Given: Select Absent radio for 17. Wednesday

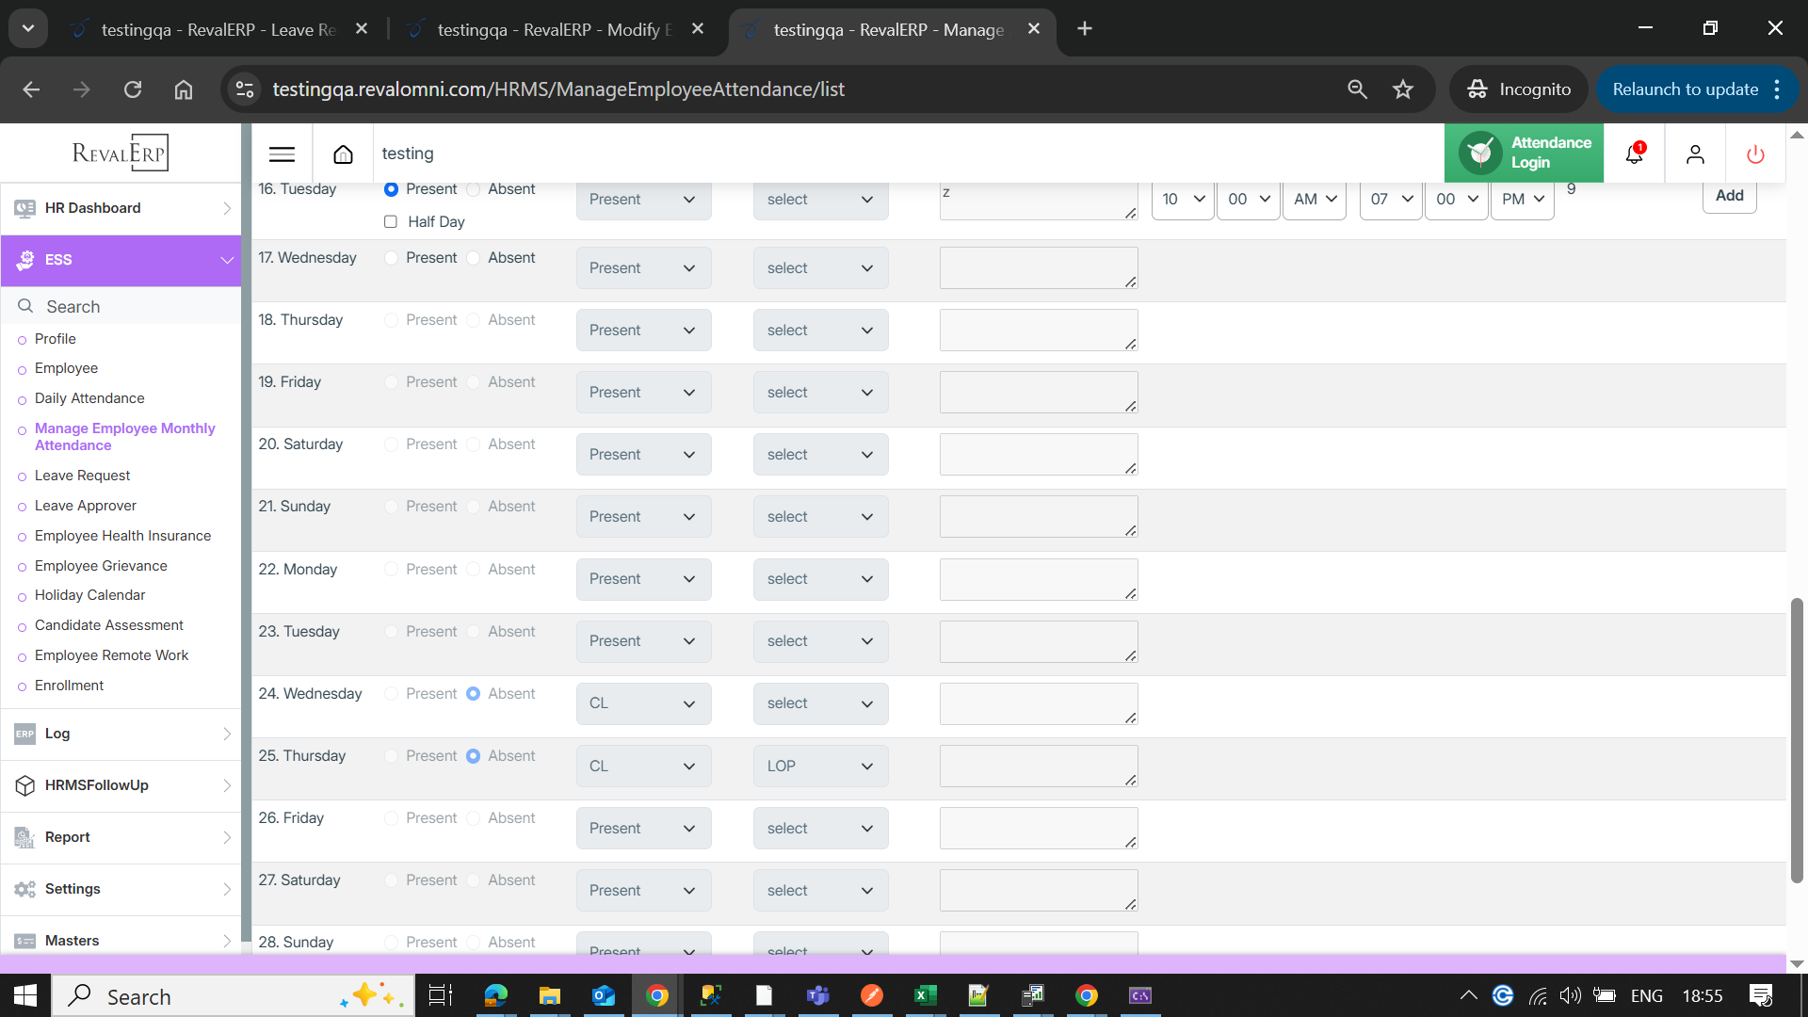Looking at the screenshot, I should (x=474, y=258).
